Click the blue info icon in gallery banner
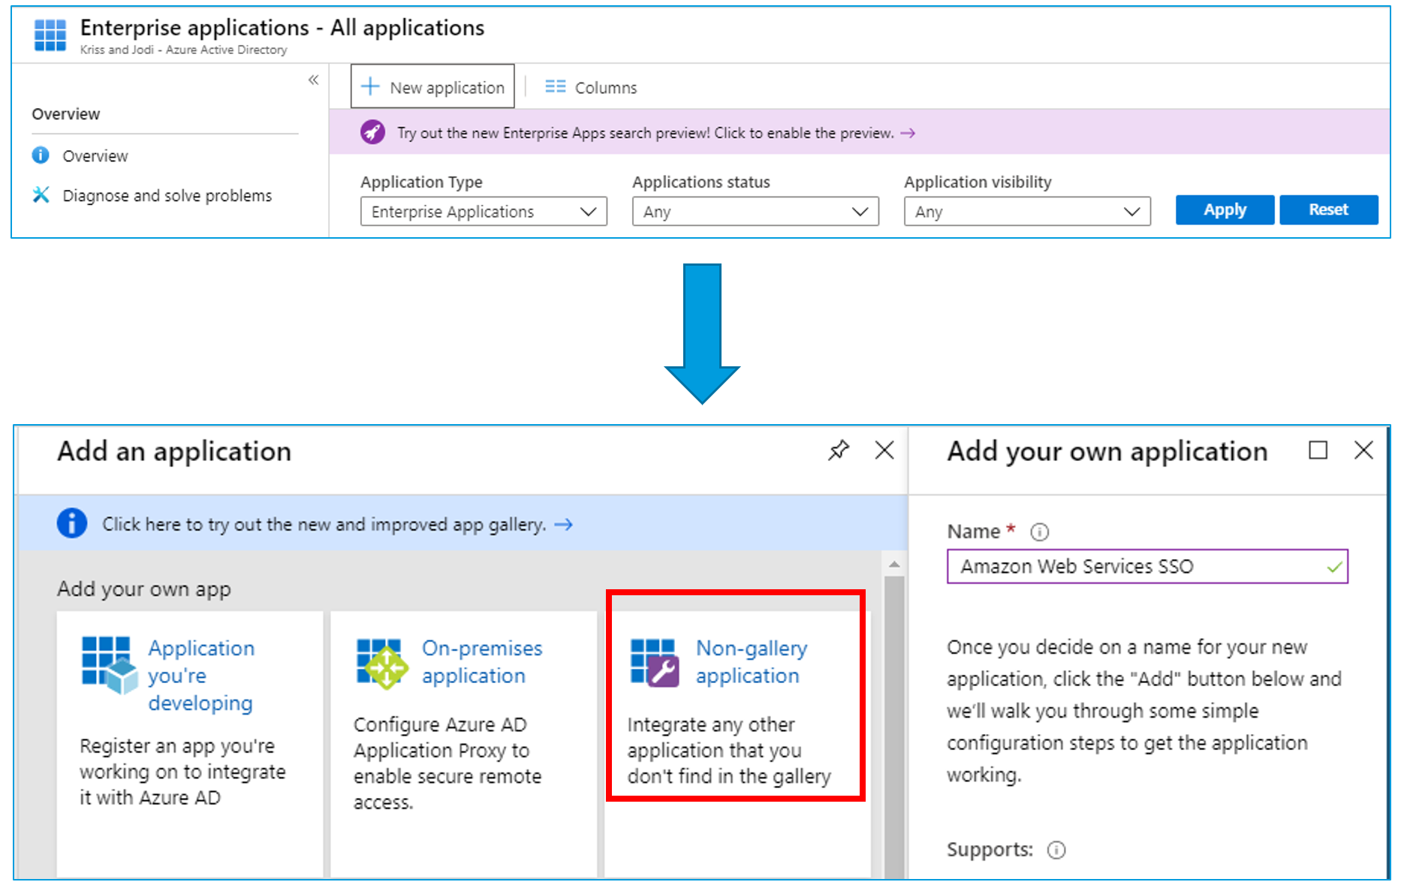This screenshot has height=888, width=1401. point(72,523)
